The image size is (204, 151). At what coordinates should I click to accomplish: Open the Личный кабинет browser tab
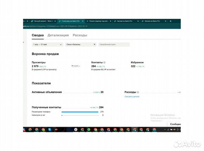(42, 21)
